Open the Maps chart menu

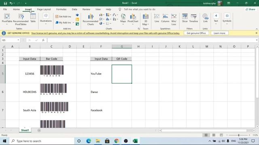pos(123,19)
